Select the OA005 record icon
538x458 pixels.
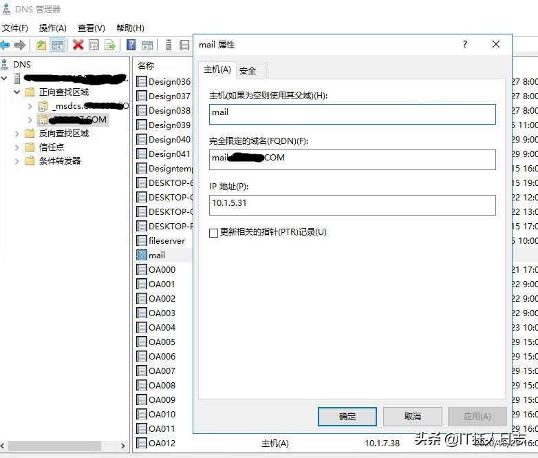point(141,342)
